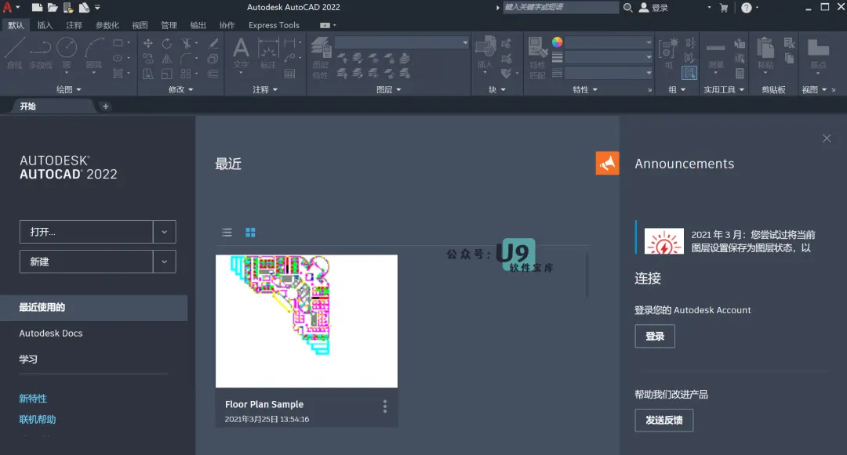
Task: Insert a Table from the Annotation panel
Action: pos(290,74)
